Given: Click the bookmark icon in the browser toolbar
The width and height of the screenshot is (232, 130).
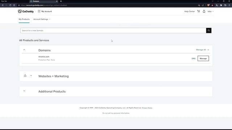Looking at the screenshot, I should [14, 5].
